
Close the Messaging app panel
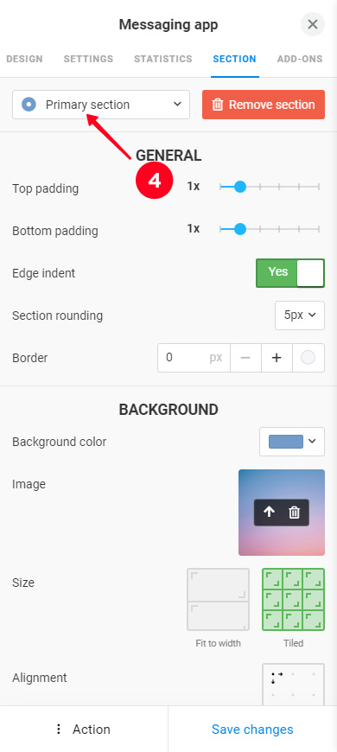313,24
